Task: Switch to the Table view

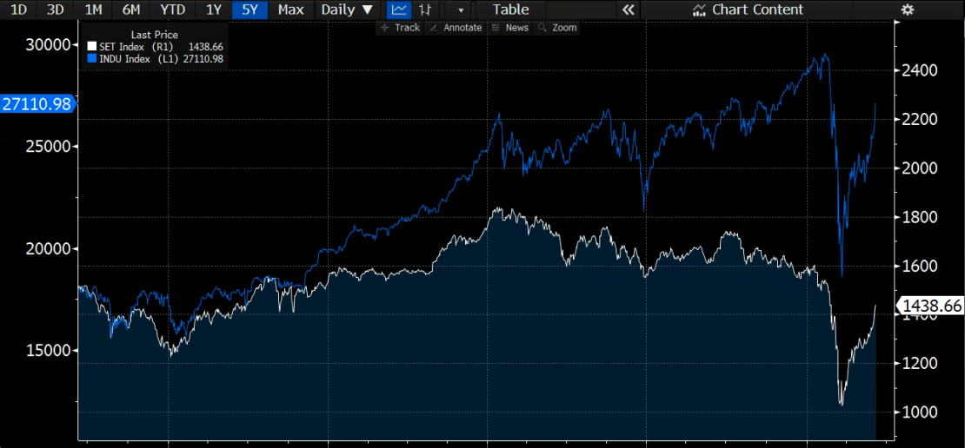Action: [x=510, y=10]
